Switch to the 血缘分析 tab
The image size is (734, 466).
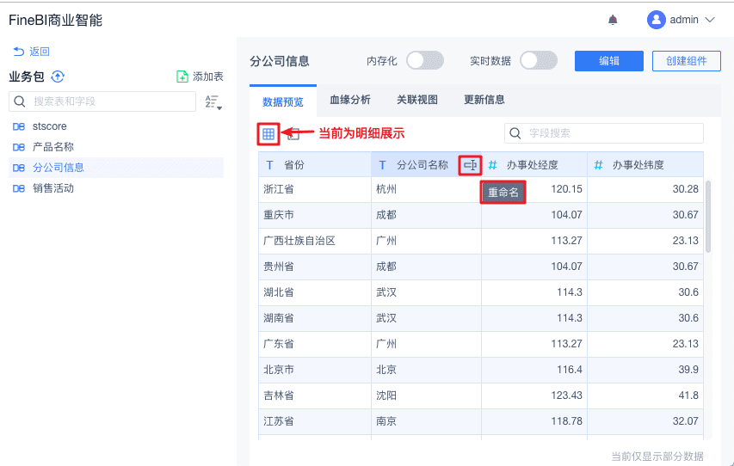pyautogui.click(x=350, y=100)
